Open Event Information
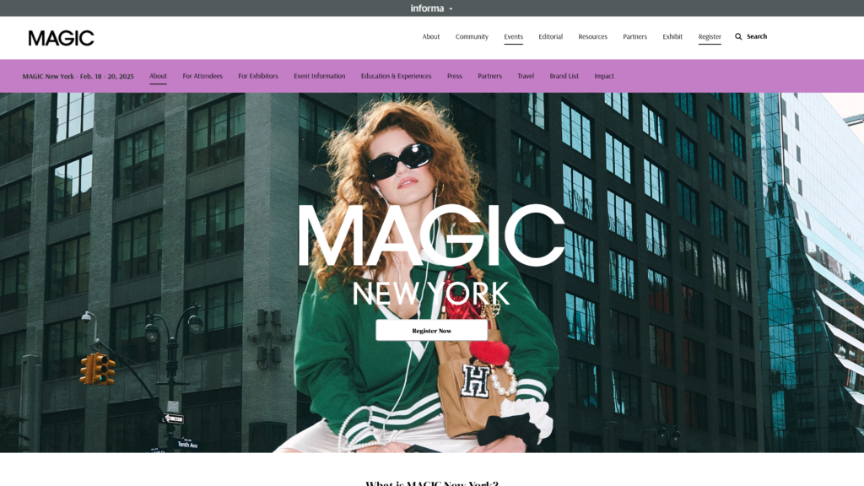 click(320, 76)
